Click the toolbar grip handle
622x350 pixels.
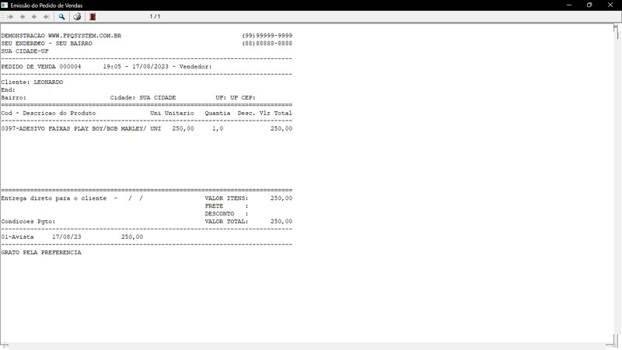pyautogui.click(x=3, y=16)
